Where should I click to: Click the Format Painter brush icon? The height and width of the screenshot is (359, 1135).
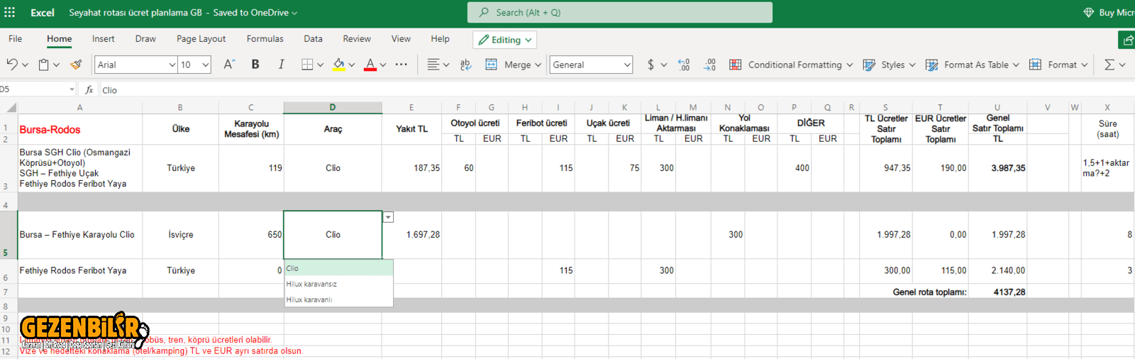click(x=76, y=65)
